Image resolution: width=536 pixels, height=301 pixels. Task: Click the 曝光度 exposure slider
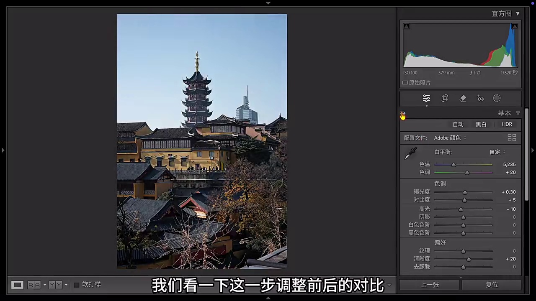[463, 192]
